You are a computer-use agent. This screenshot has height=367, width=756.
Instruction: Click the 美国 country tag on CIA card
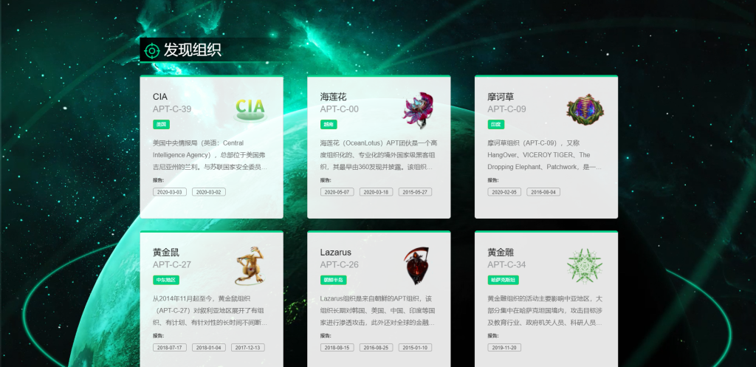click(161, 124)
